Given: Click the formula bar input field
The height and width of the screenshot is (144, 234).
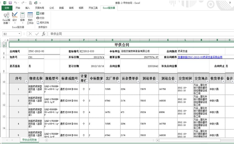Looking at the screenshot, I should tap(137, 34).
